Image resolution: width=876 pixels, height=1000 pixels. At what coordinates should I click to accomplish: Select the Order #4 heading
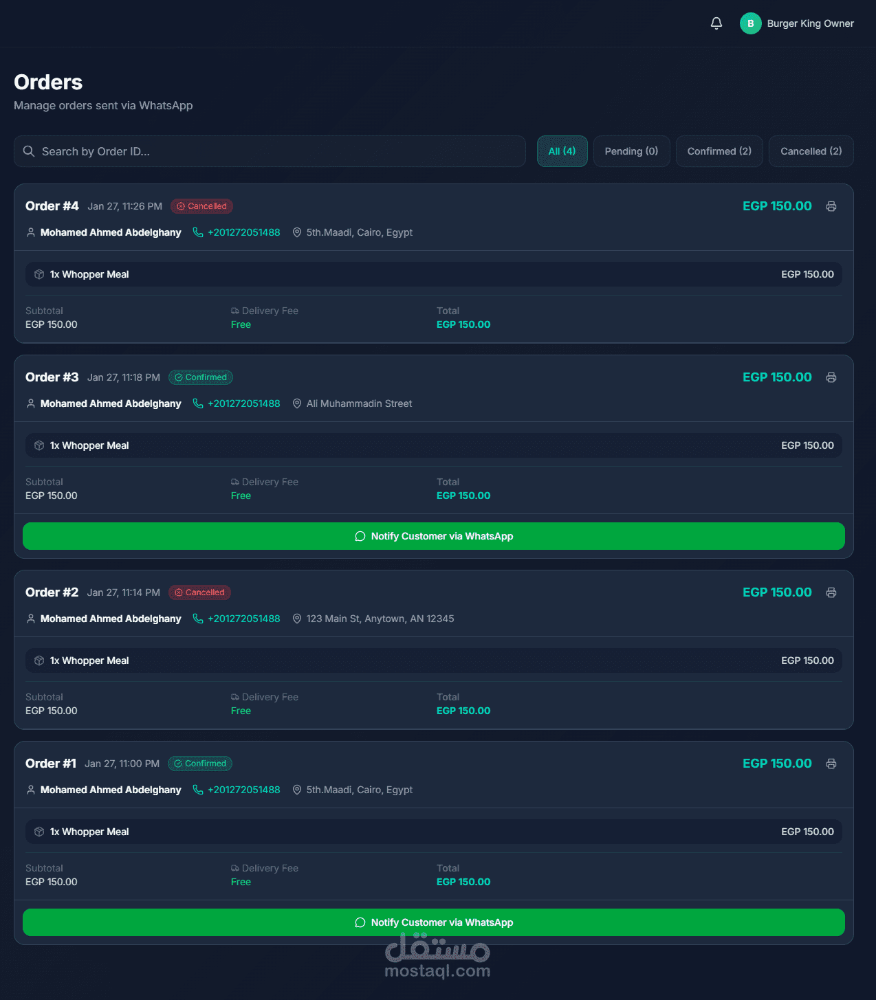pyautogui.click(x=52, y=206)
